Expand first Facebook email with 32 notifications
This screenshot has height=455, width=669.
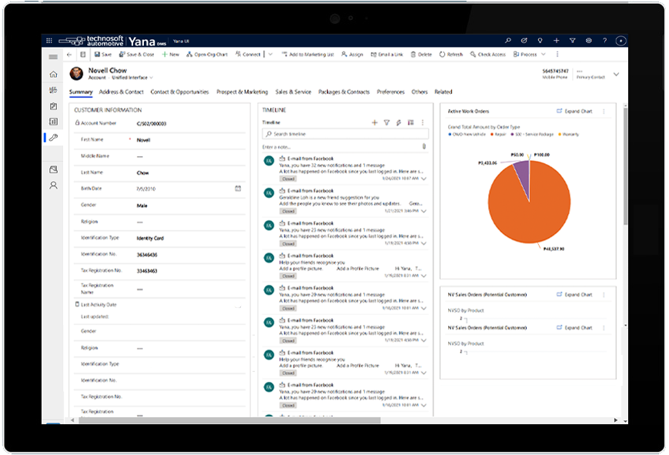(423, 179)
